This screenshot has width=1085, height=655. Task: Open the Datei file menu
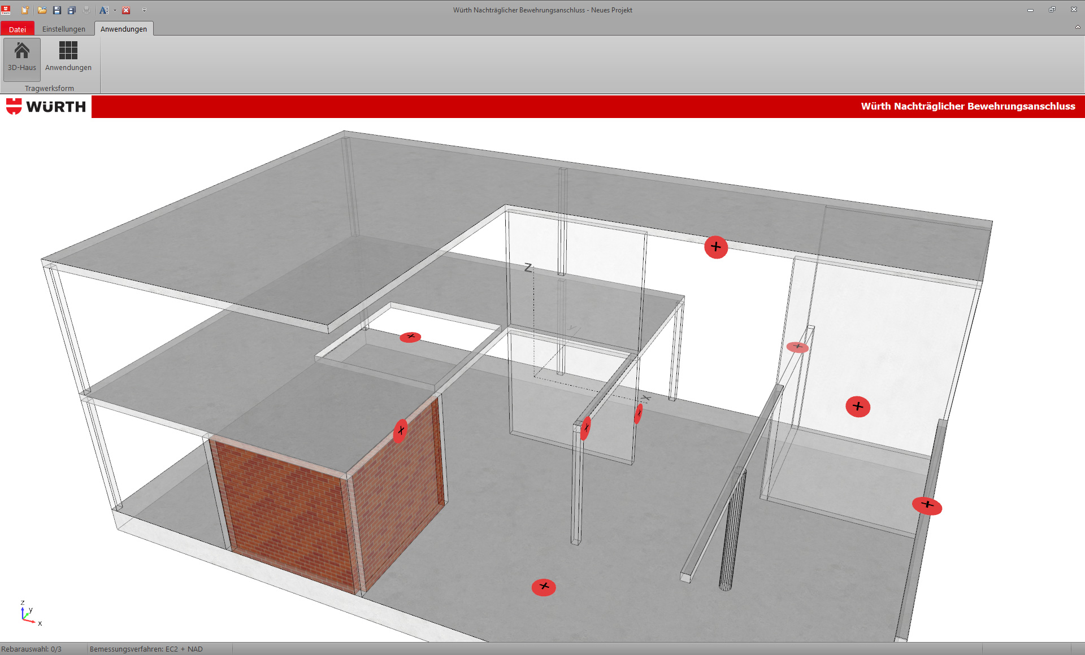18,29
